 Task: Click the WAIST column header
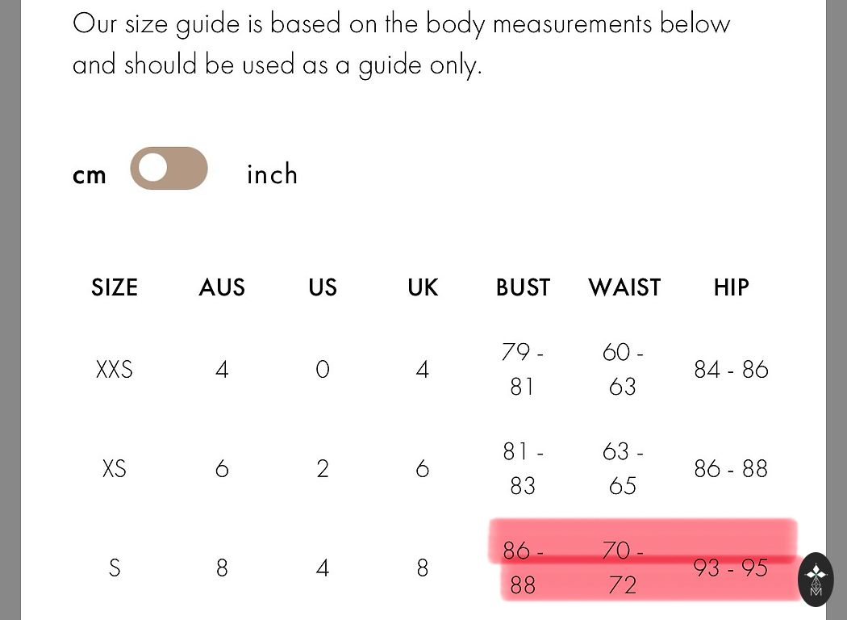click(x=624, y=287)
